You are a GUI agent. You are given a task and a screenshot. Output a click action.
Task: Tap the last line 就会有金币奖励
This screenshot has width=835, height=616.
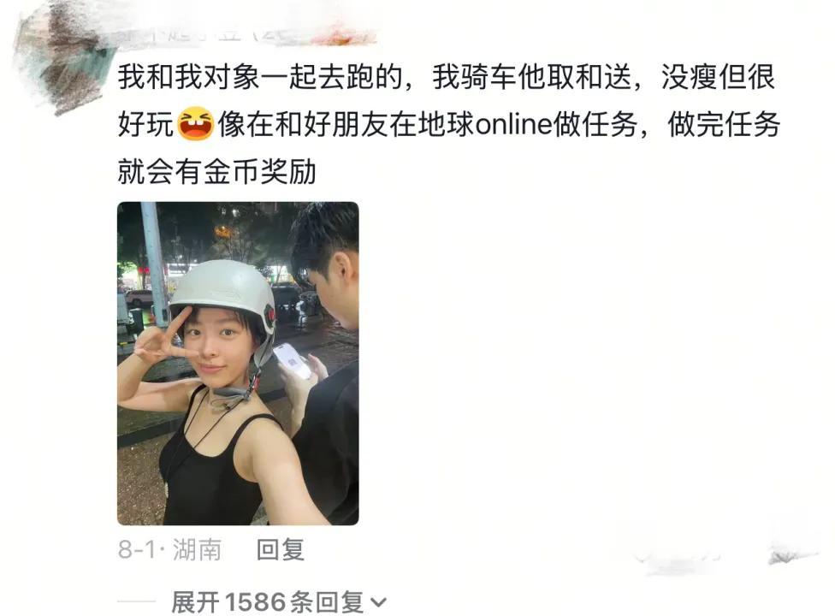pos(217,171)
